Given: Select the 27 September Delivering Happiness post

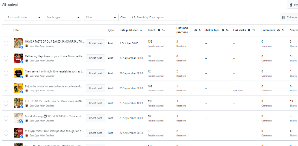Looking at the screenshot, I should [6, 58].
